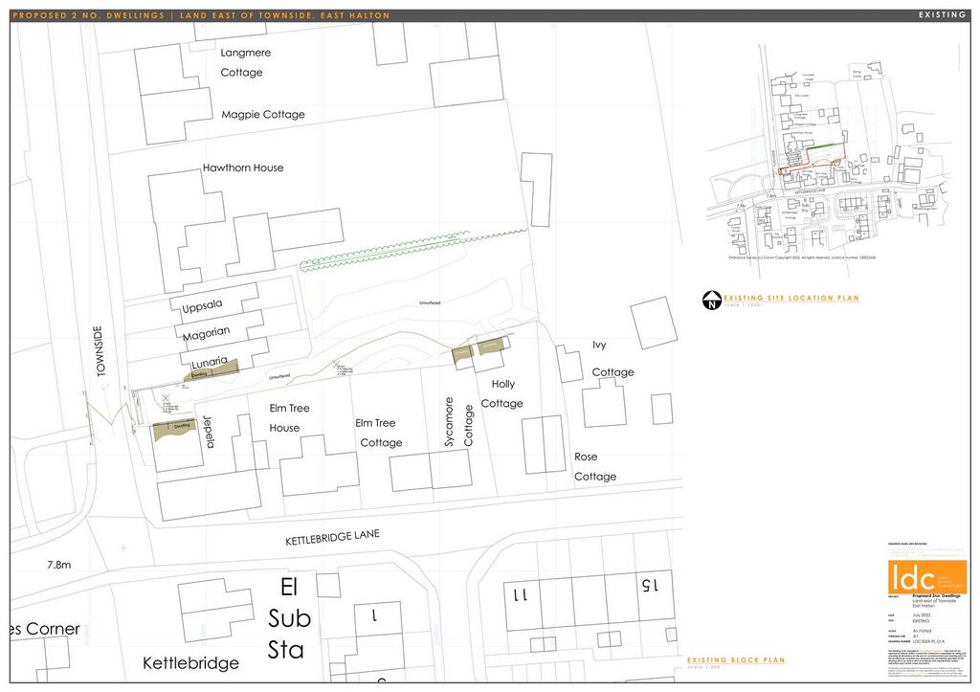Viewport: 980px width, 692px height.
Task: Open the EXISTING SITE LOCATION PLAN link
Action: [x=790, y=298]
